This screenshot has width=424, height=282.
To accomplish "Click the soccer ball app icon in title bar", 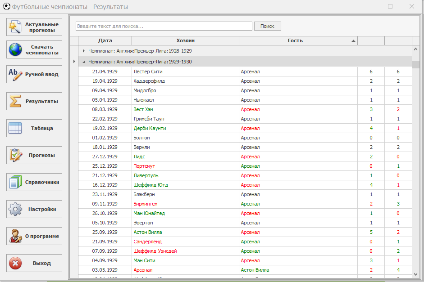I will point(6,6).
